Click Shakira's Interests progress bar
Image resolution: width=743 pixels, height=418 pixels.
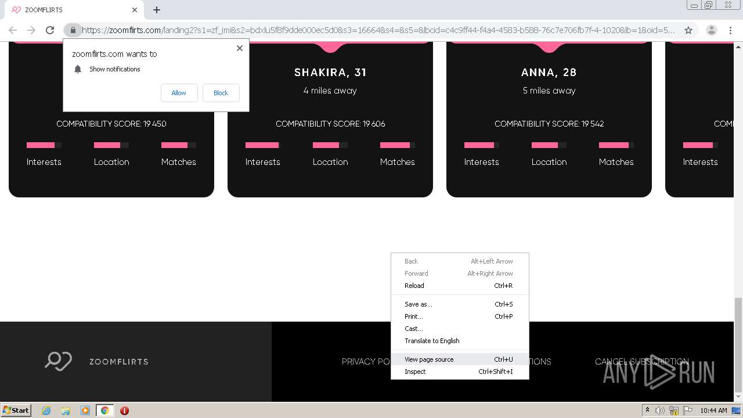pyautogui.click(x=263, y=145)
